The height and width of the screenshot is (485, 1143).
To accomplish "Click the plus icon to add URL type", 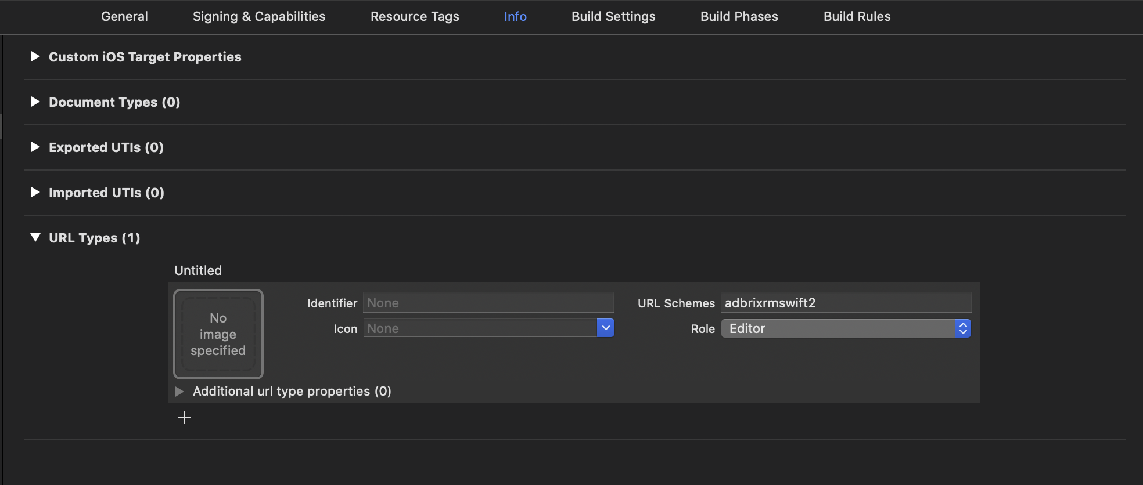I will (184, 417).
